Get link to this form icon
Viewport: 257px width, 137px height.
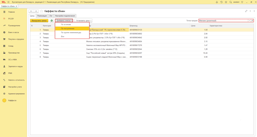pyautogui.click(x=246, y=11)
